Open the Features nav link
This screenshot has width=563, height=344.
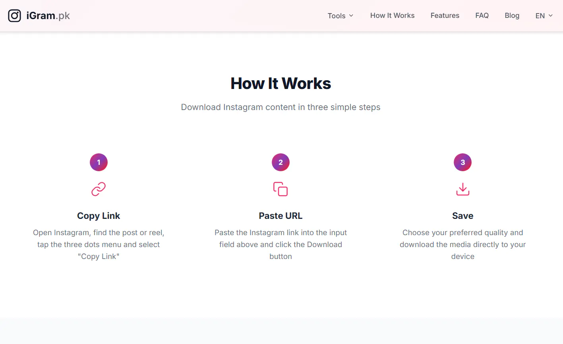tap(445, 15)
